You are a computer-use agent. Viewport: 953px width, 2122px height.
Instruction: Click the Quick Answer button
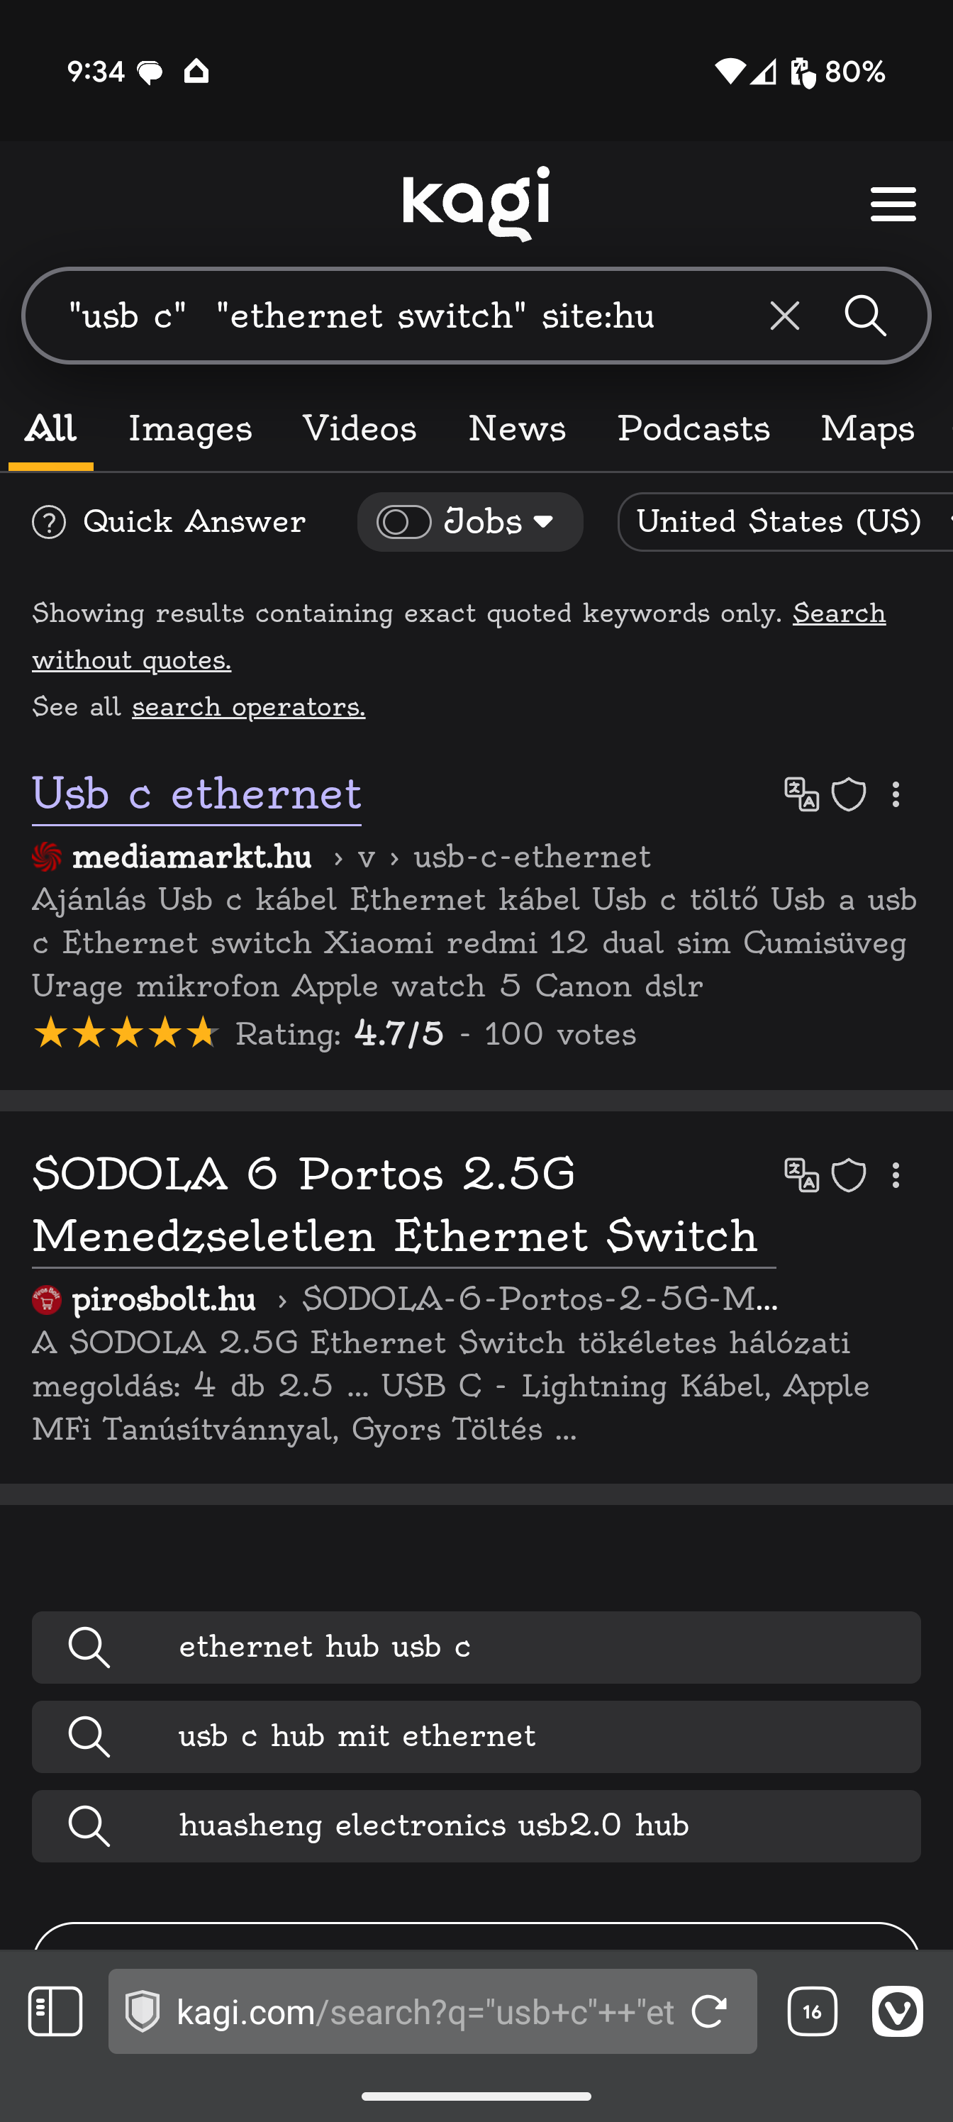tap(169, 521)
